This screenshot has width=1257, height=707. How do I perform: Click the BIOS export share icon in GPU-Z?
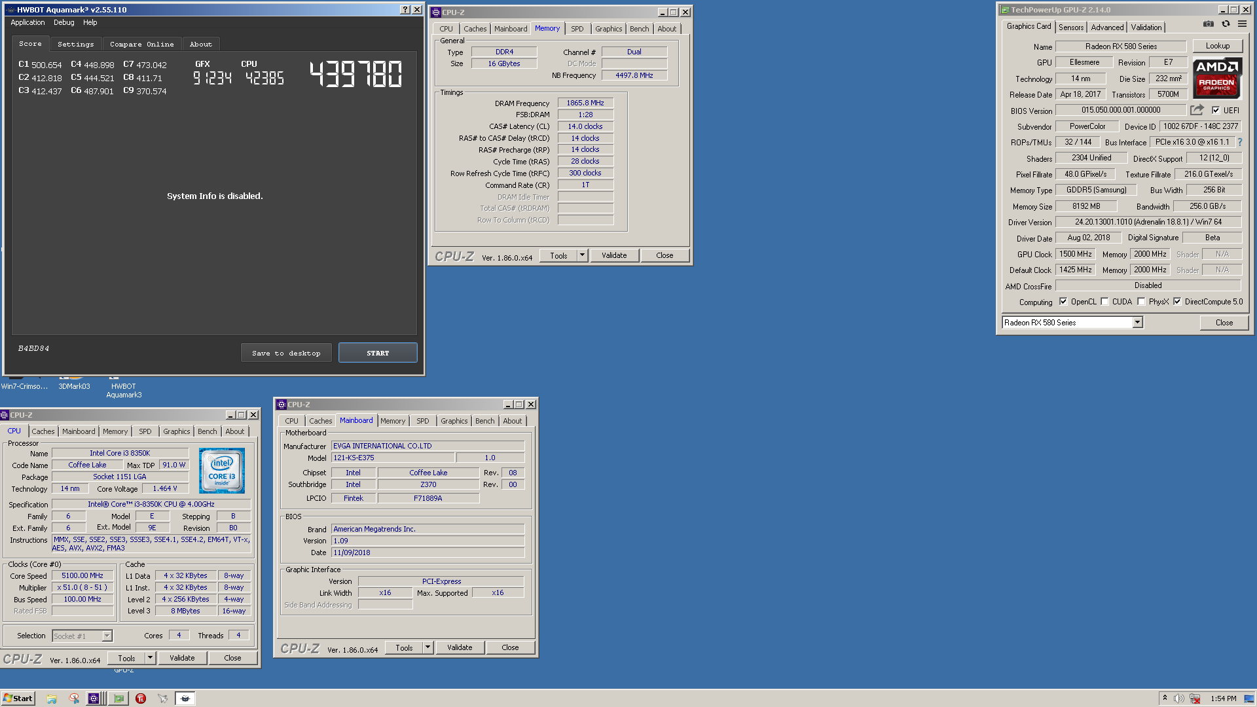click(x=1197, y=110)
